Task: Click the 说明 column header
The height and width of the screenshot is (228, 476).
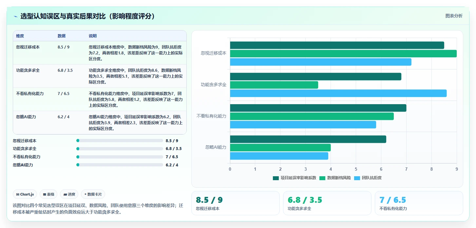Action: point(93,36)
